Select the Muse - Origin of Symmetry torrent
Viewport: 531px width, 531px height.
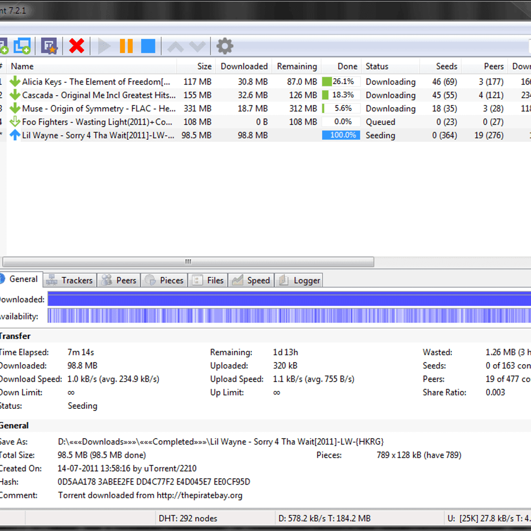98,108
